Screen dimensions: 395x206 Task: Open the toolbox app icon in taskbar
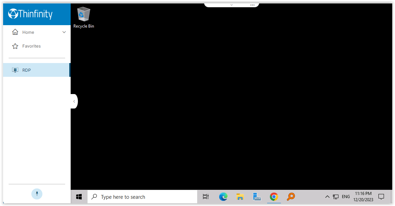pyautogui.click(x=257, y=197)
